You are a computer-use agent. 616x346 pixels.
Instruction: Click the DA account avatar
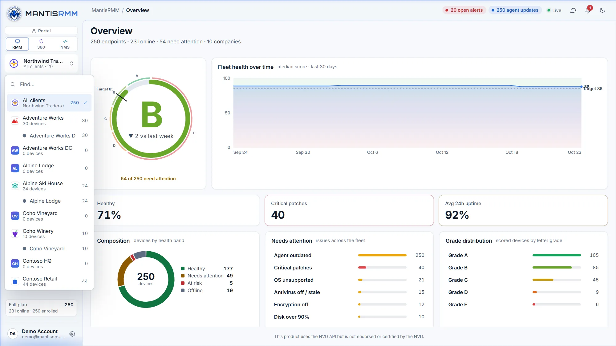coord(13,334)
